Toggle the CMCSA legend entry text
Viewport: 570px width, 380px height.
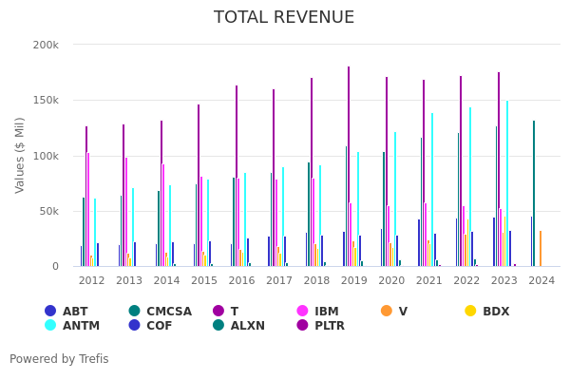(x=169, y=312)
